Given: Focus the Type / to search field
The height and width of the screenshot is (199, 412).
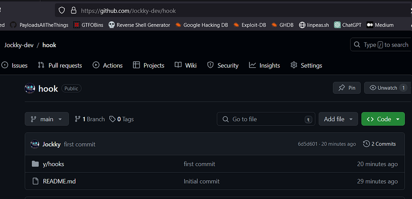Looking at the screenshot, I should click(x=381, y=44).
